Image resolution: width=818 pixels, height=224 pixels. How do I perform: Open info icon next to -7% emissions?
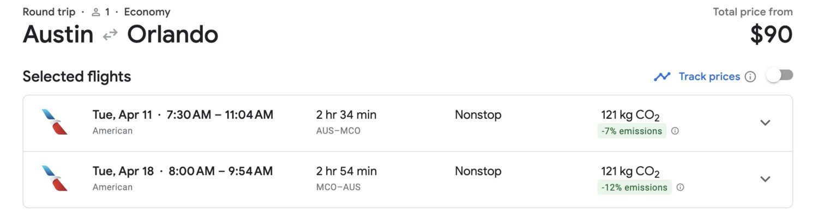click(x=675, y=131)
